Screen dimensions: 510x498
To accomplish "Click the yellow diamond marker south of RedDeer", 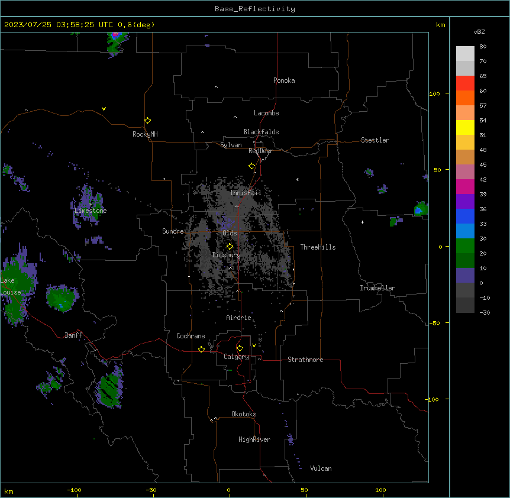I will click(x=252, y=166).
